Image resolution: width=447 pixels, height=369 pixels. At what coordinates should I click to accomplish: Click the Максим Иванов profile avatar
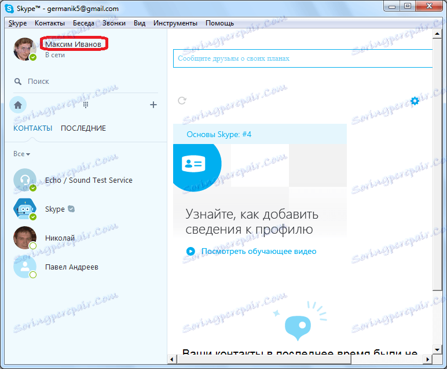[x=24, y=49]
